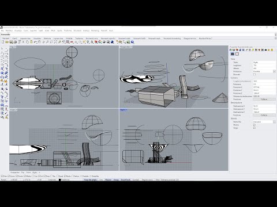Image resolution: width=277 pixels, height=207 pixels.
Task: Click the black Predefinito layer color swatch
Action: 59,180
